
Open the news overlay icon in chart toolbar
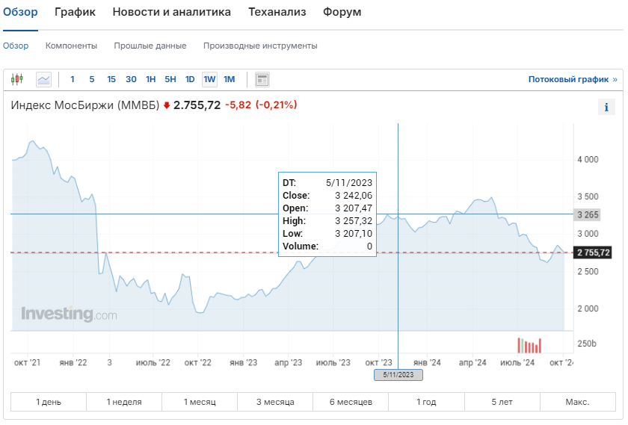point(262,79)
